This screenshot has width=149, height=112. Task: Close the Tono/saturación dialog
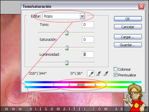pyautogui.click(x=141, y=6)
